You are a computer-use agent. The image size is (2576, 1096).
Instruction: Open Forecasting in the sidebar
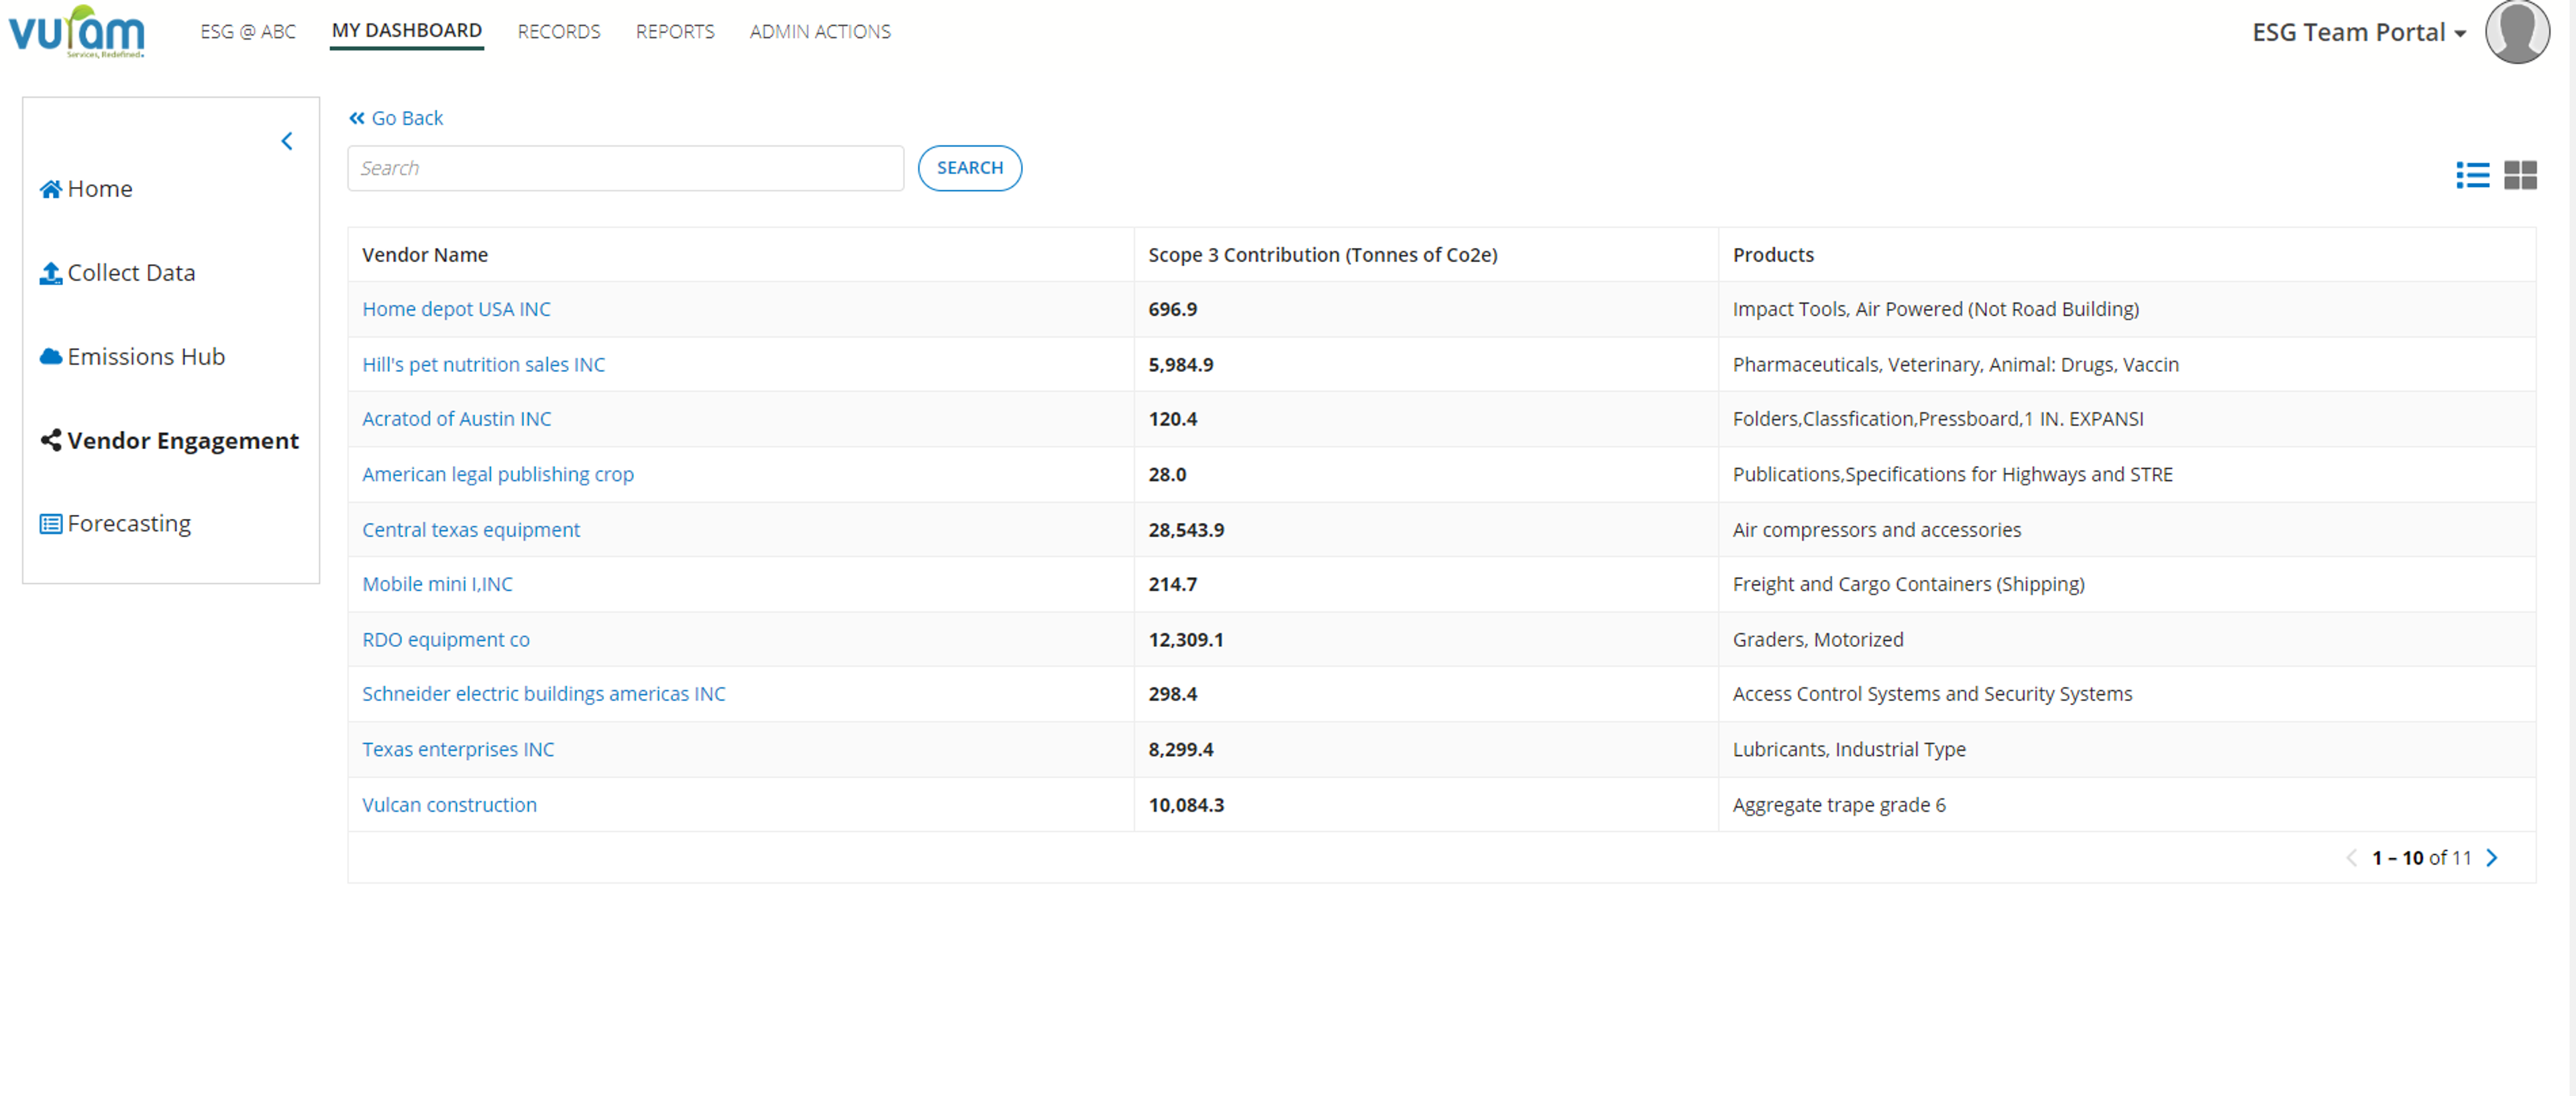click(x=129, y=524)
